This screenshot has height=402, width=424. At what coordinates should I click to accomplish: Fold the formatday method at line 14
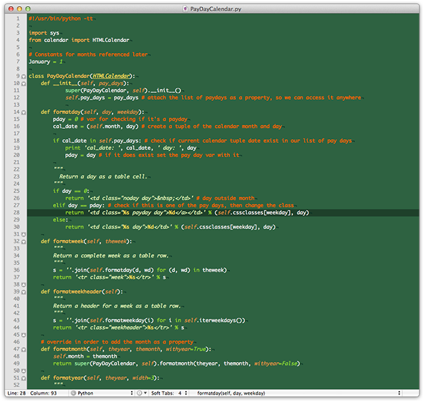click(x=24, y=113)
